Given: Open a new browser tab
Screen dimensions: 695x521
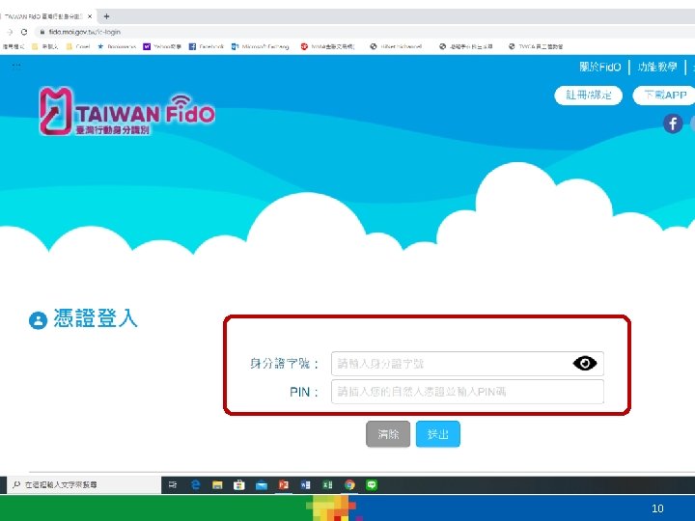Looking at the screenshot, I should (106, 16).
